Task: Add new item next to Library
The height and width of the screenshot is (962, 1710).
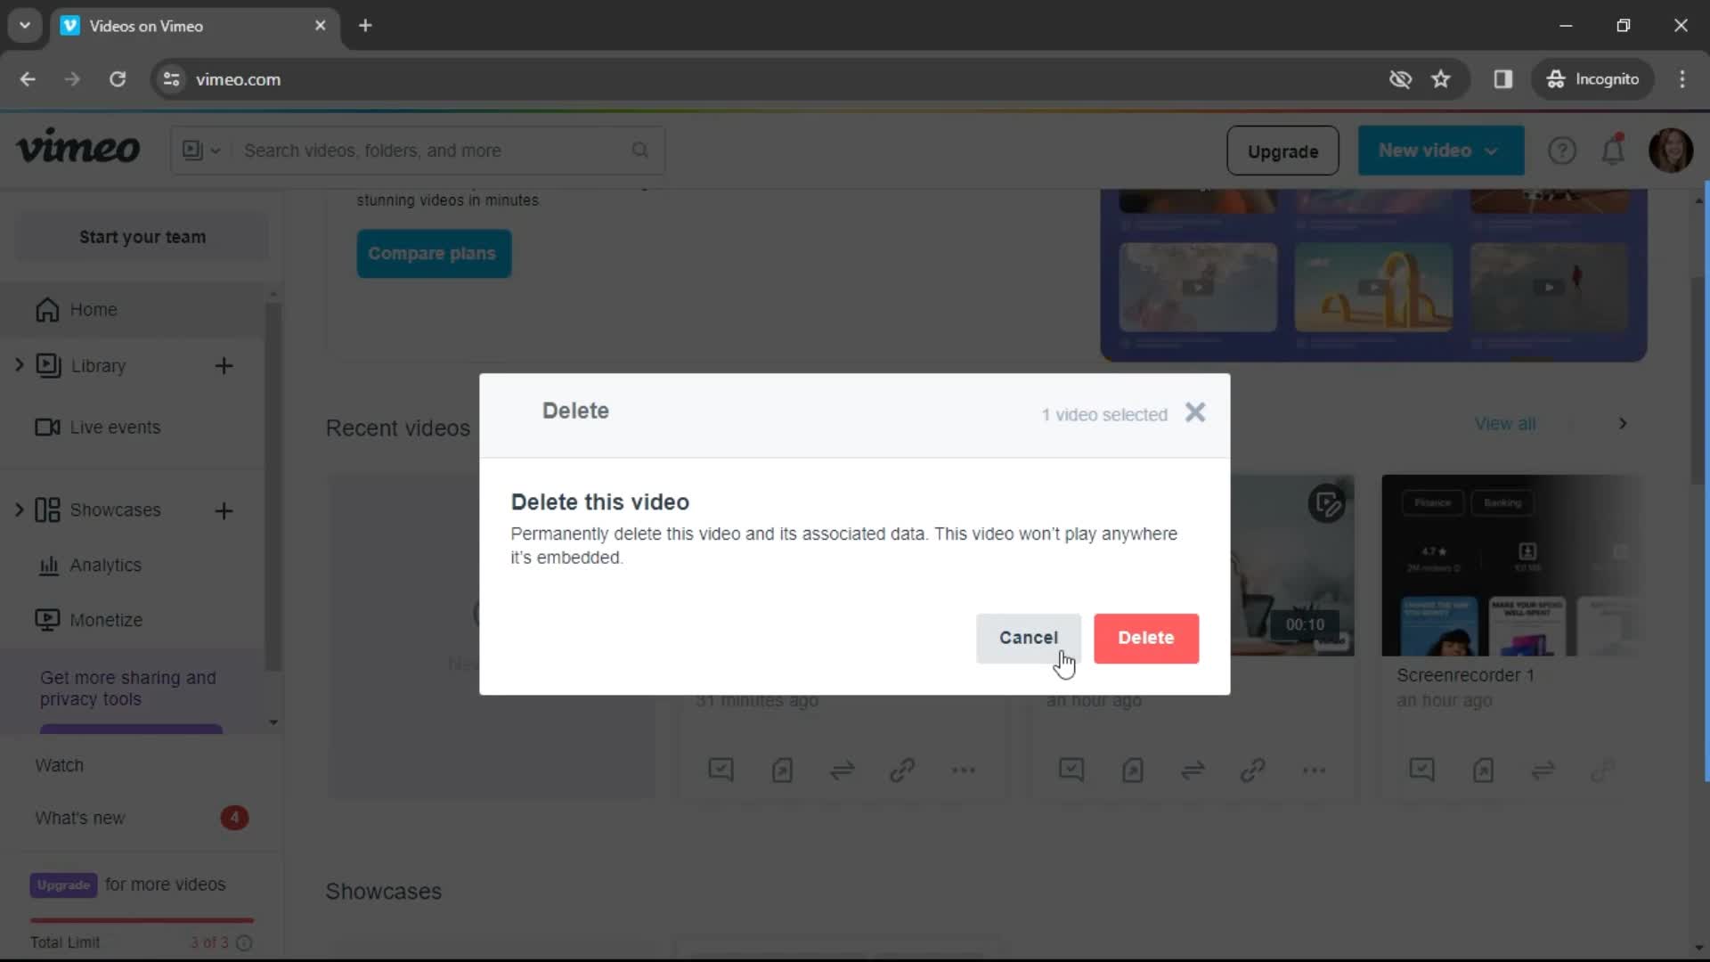Action: 224,366
